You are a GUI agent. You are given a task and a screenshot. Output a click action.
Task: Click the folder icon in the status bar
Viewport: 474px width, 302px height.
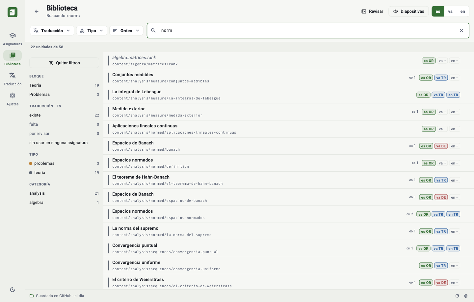click(32, 296)
